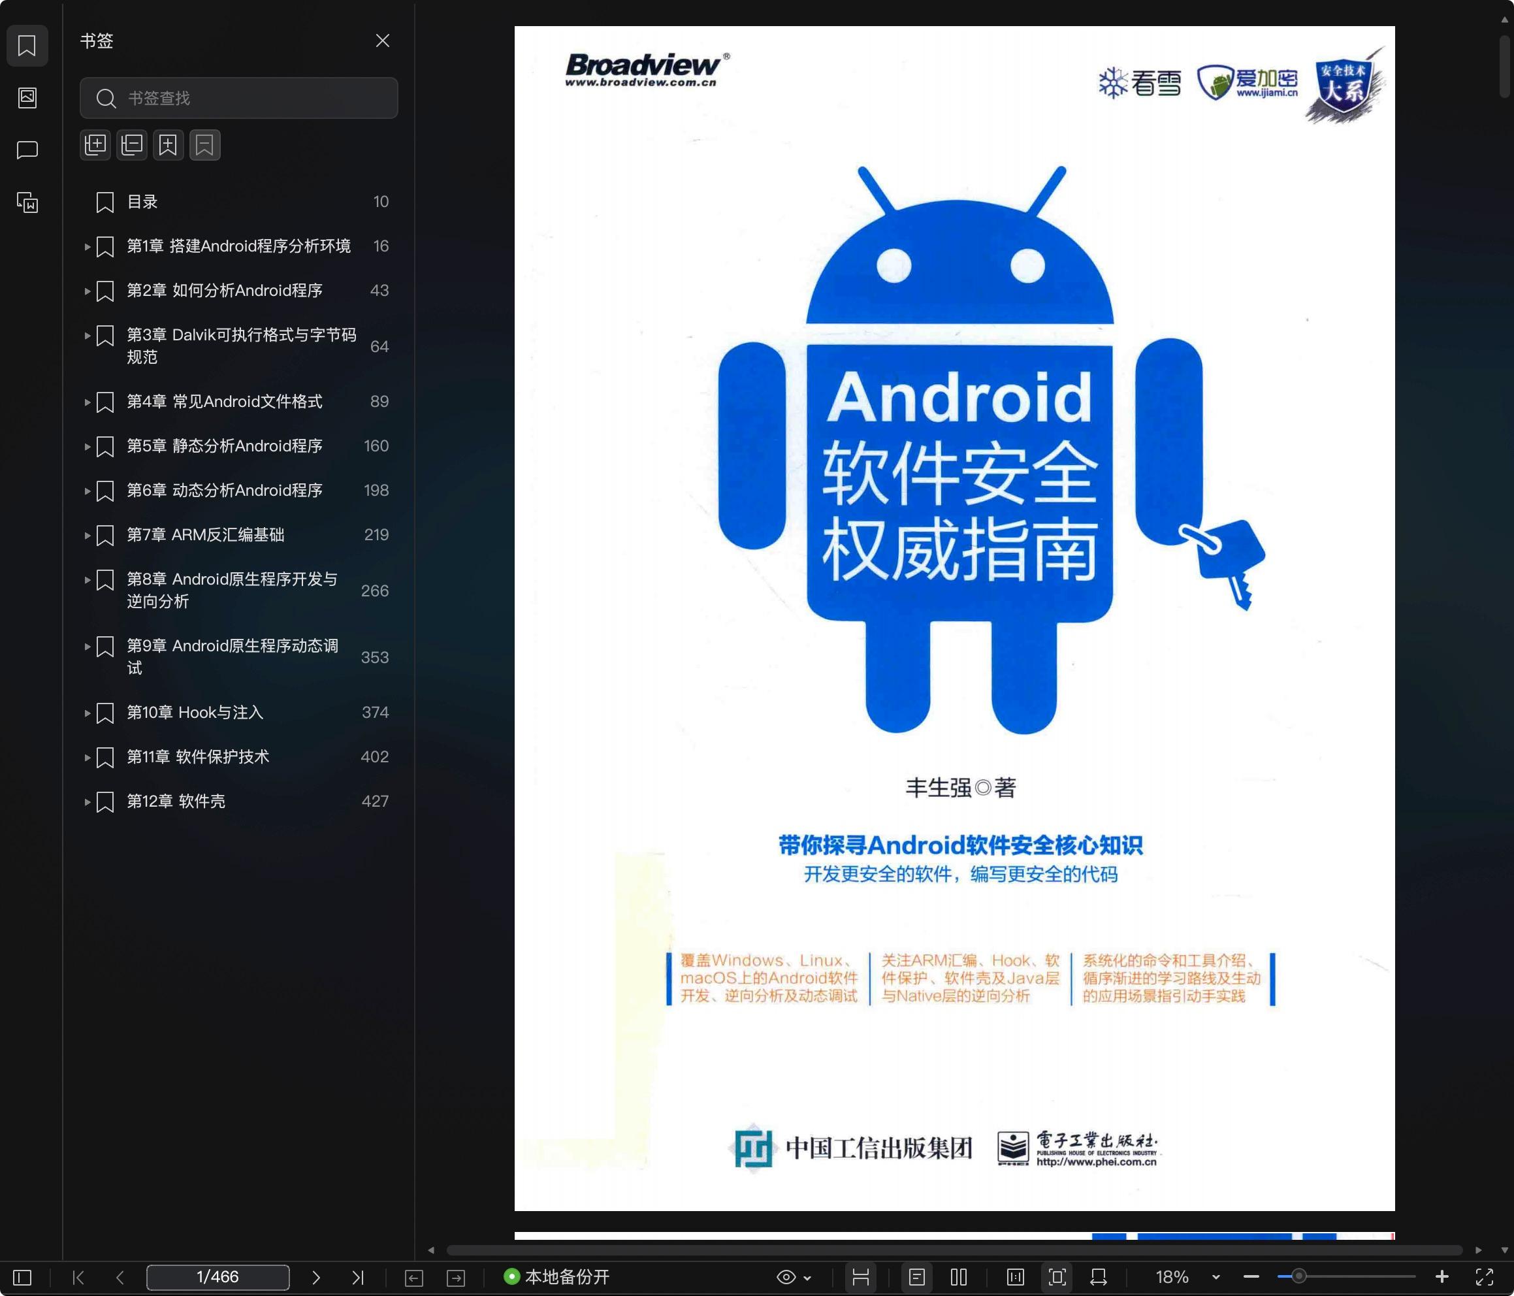Image resolution: width=1514 pixels, height=1296 pixels.
Task: Click page number 353 for 第9章
Action: point(375,657)
